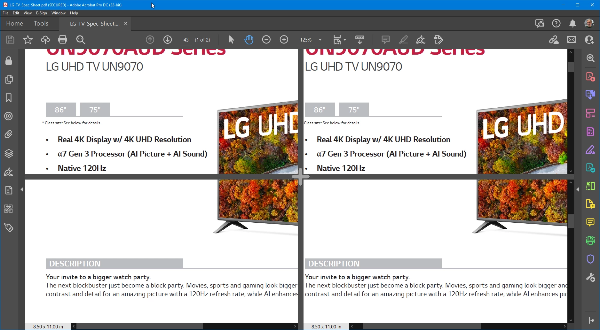Open the Help menu
This screenshot has width=600, height=330.
pos(74,13)
